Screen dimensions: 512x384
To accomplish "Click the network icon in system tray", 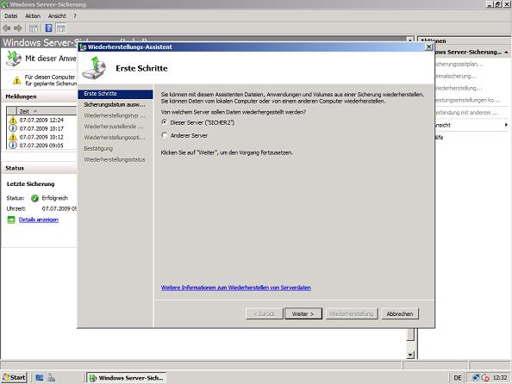I will click(x=476, y=378).
